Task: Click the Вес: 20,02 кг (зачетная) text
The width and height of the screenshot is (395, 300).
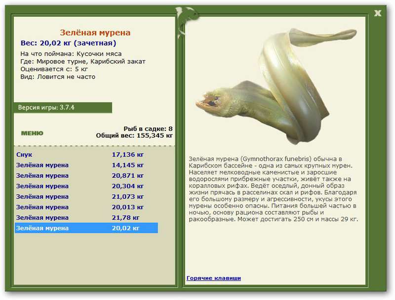Action: click(x=68, y=43)
